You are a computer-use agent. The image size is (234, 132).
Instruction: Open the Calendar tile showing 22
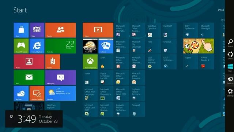click(x=61, y=46)
